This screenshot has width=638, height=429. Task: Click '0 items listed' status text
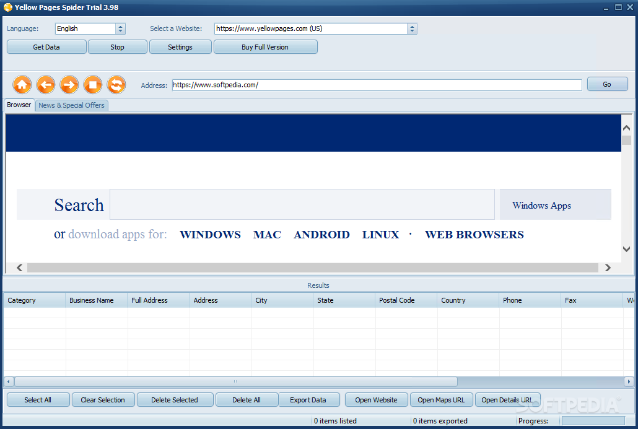(335, 421)
